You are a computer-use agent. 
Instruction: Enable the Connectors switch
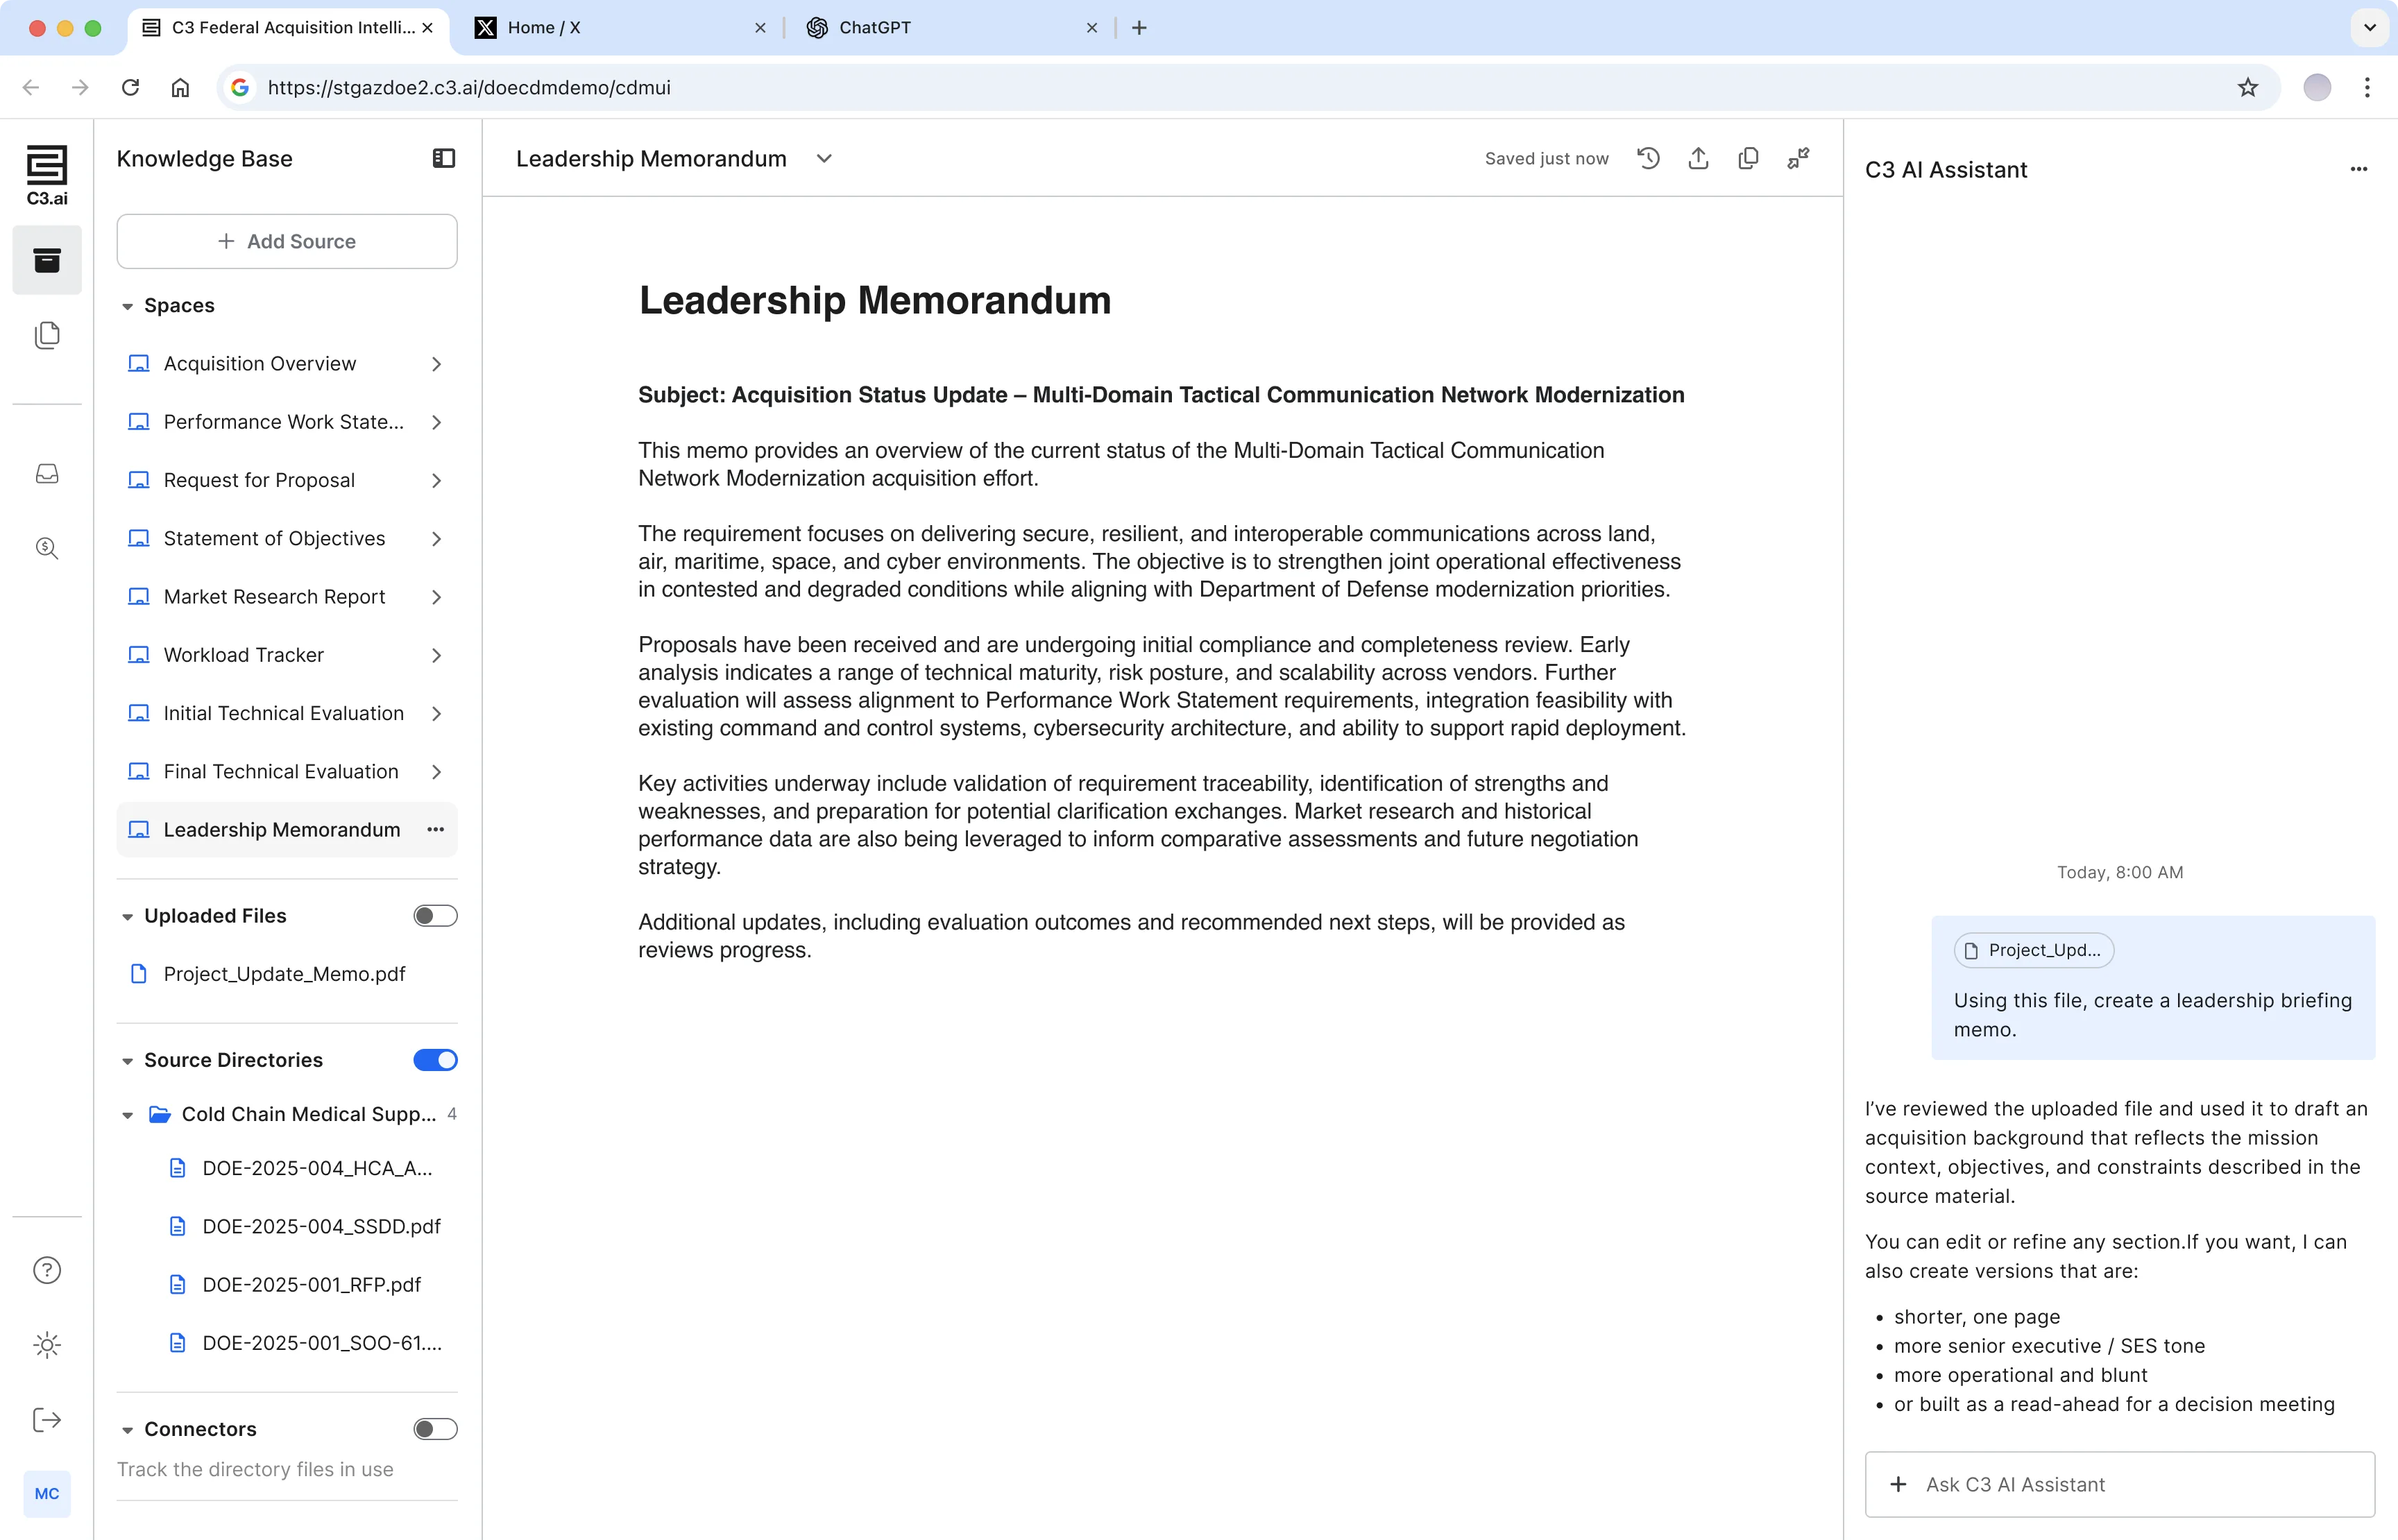(x=435, y=1429)
